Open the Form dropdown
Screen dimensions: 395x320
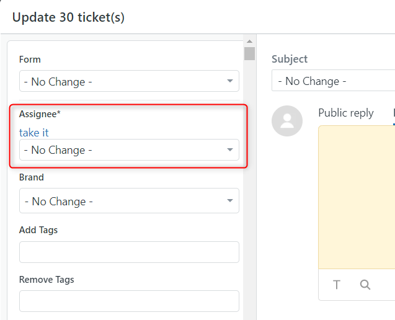(x=129, y=81)
